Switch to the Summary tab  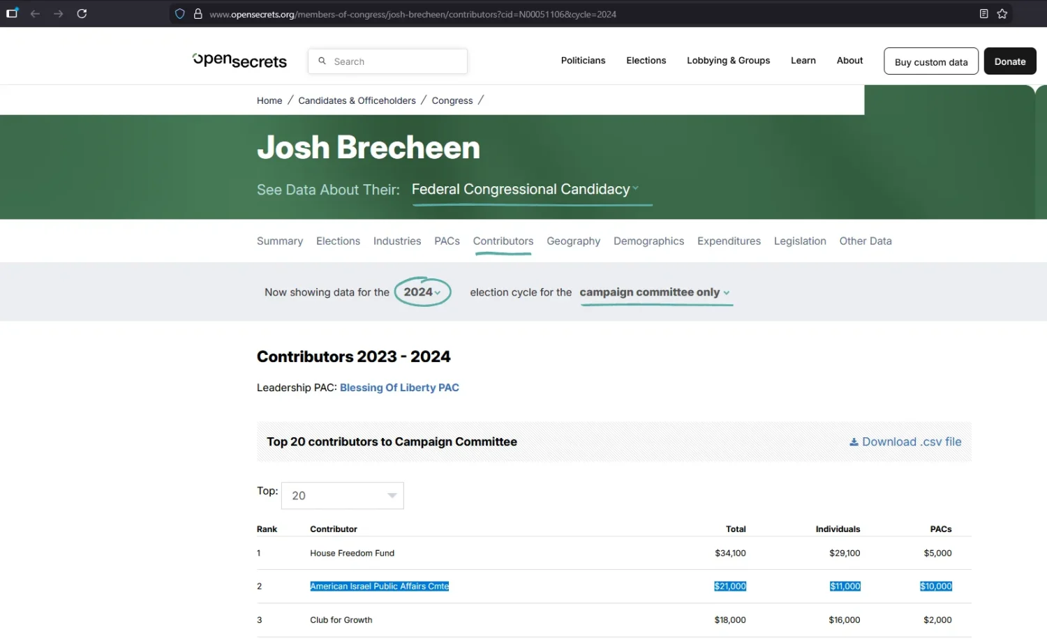[x=280, y=241]
